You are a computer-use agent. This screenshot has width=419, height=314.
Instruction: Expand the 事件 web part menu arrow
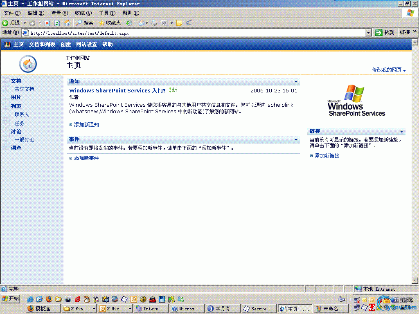pyautogui.click(x=296, y=139)
